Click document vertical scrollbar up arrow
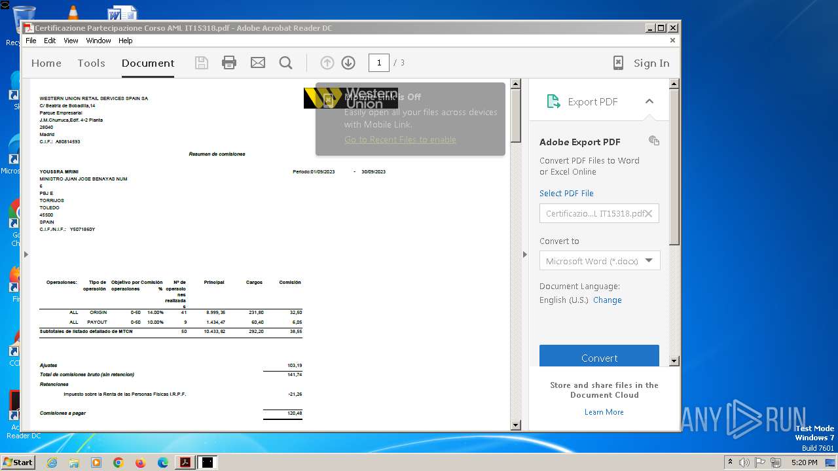 tap(515, 84)
